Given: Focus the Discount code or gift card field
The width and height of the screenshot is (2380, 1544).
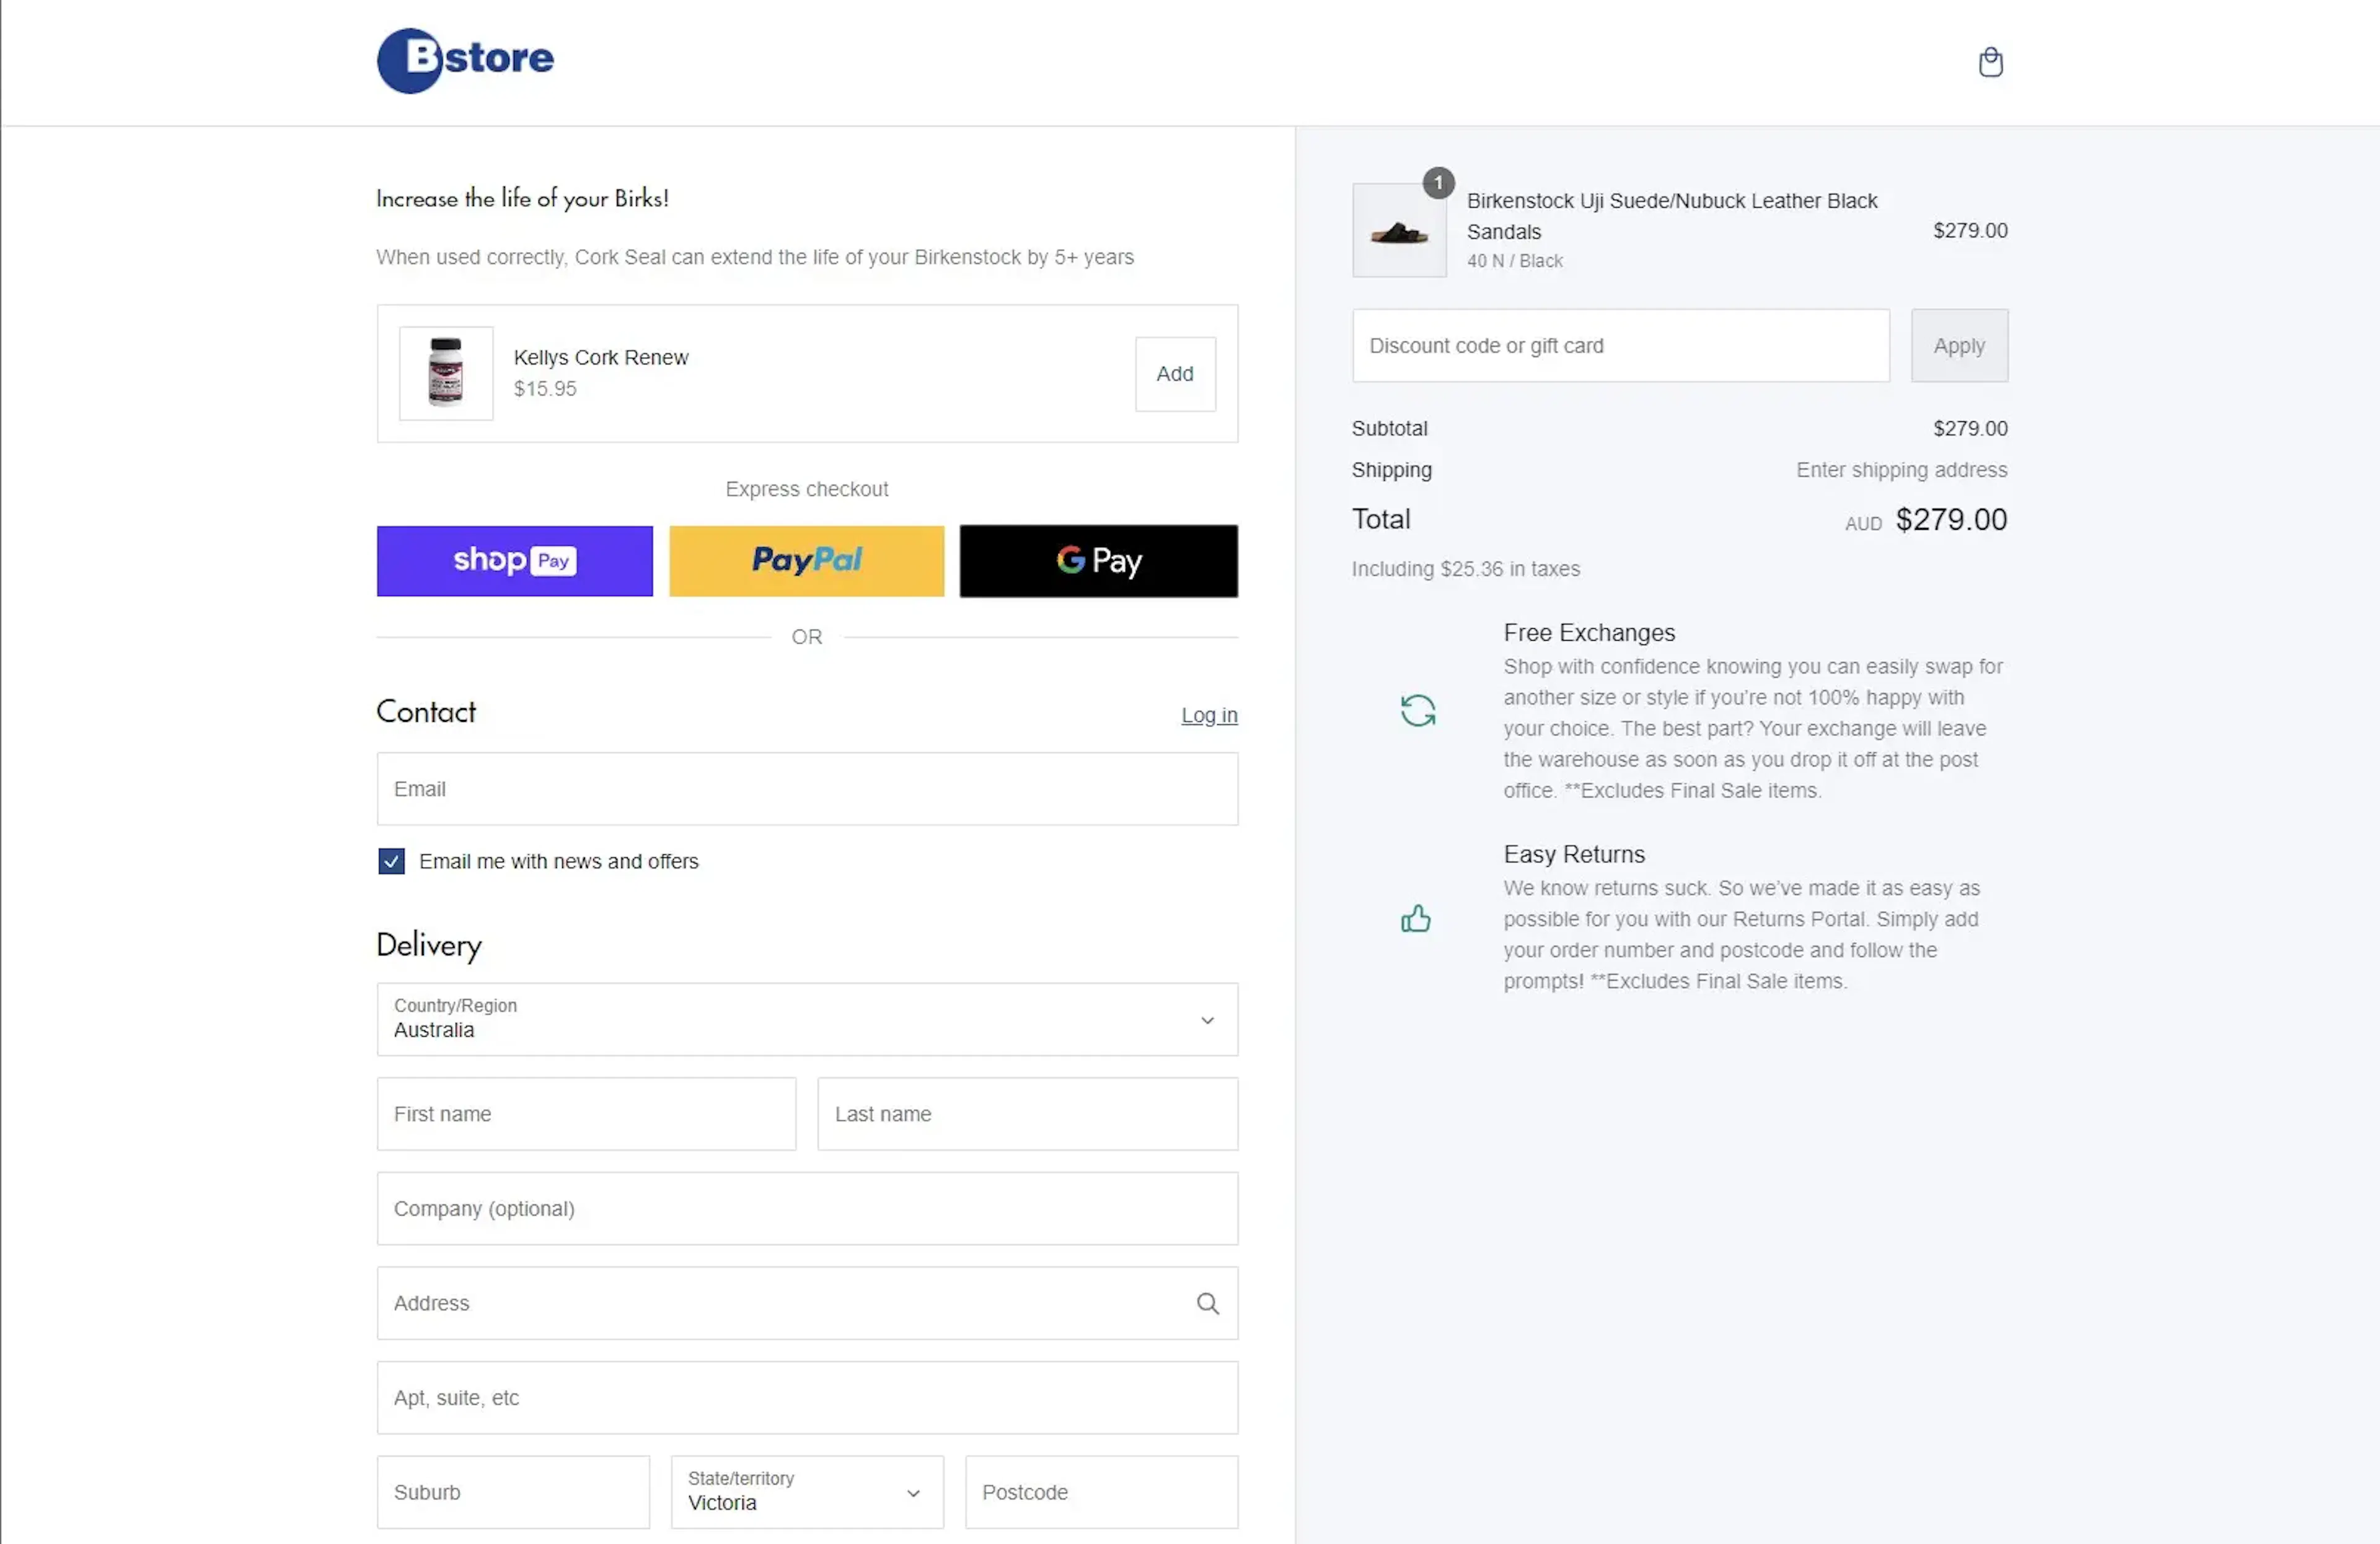Looking at the screenshot, I should 1621,346.
